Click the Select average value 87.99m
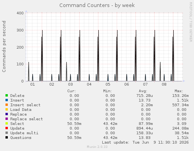The height and width of the screenshot is (151, 194). point(146,124)
